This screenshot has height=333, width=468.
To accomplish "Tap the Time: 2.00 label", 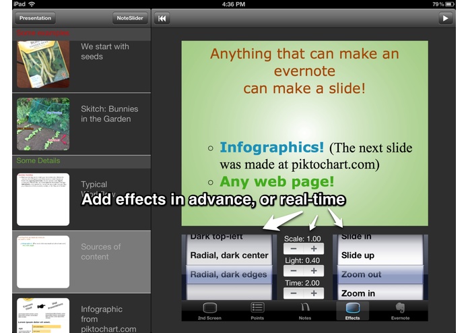I will (x=302, y=283).
